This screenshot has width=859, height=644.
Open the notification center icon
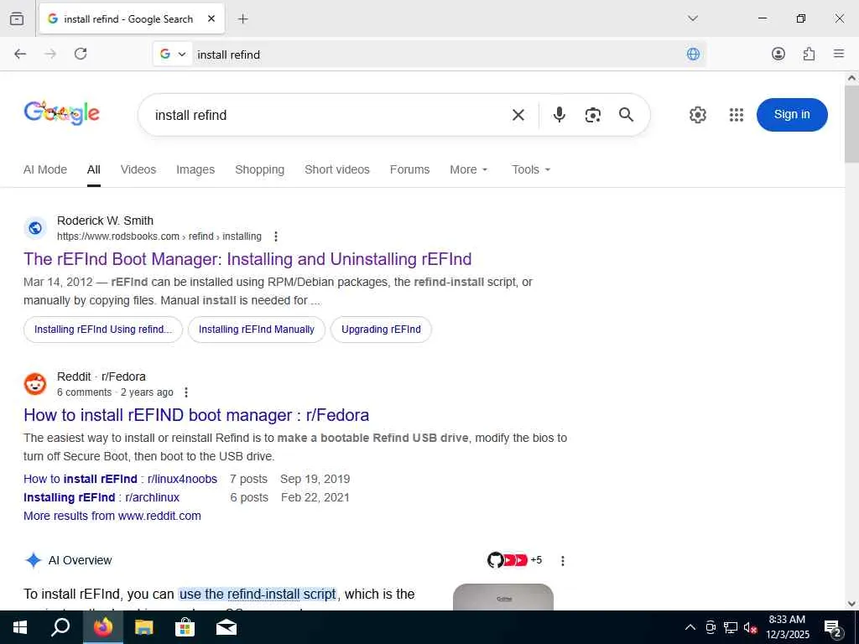[833, 627]
